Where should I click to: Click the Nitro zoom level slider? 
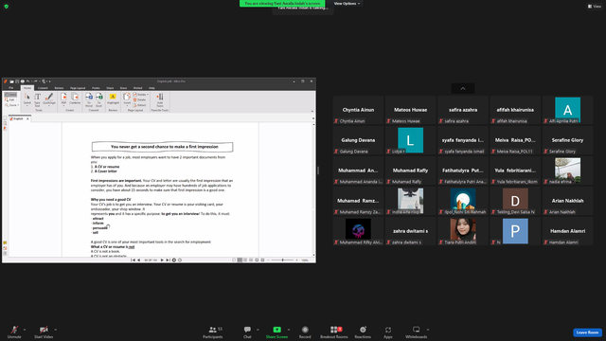(282, 260)
